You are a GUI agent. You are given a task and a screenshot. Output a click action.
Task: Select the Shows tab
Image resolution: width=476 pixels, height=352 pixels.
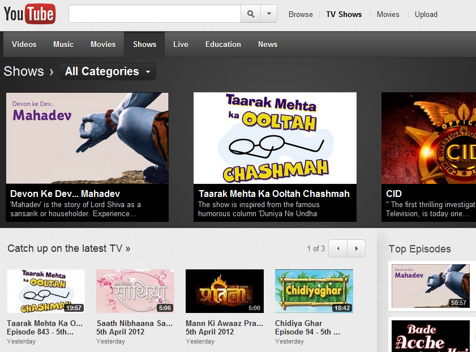pyautogui.click(x=144, y=44)
